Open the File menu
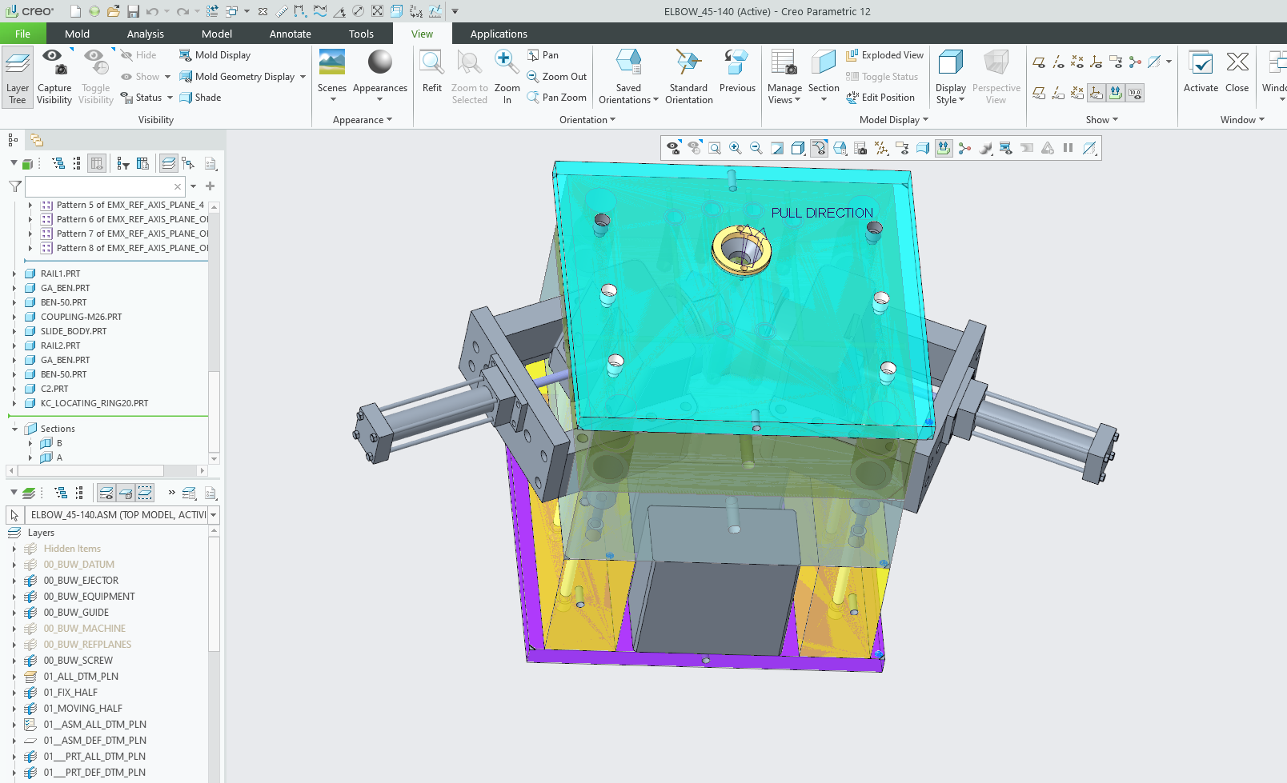 point(22,34)
